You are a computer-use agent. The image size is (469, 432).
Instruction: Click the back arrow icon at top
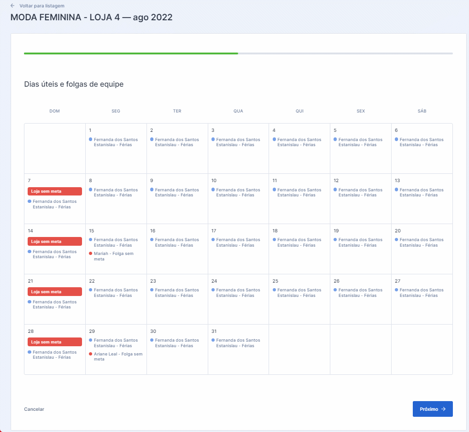click(x=12, y=6)
